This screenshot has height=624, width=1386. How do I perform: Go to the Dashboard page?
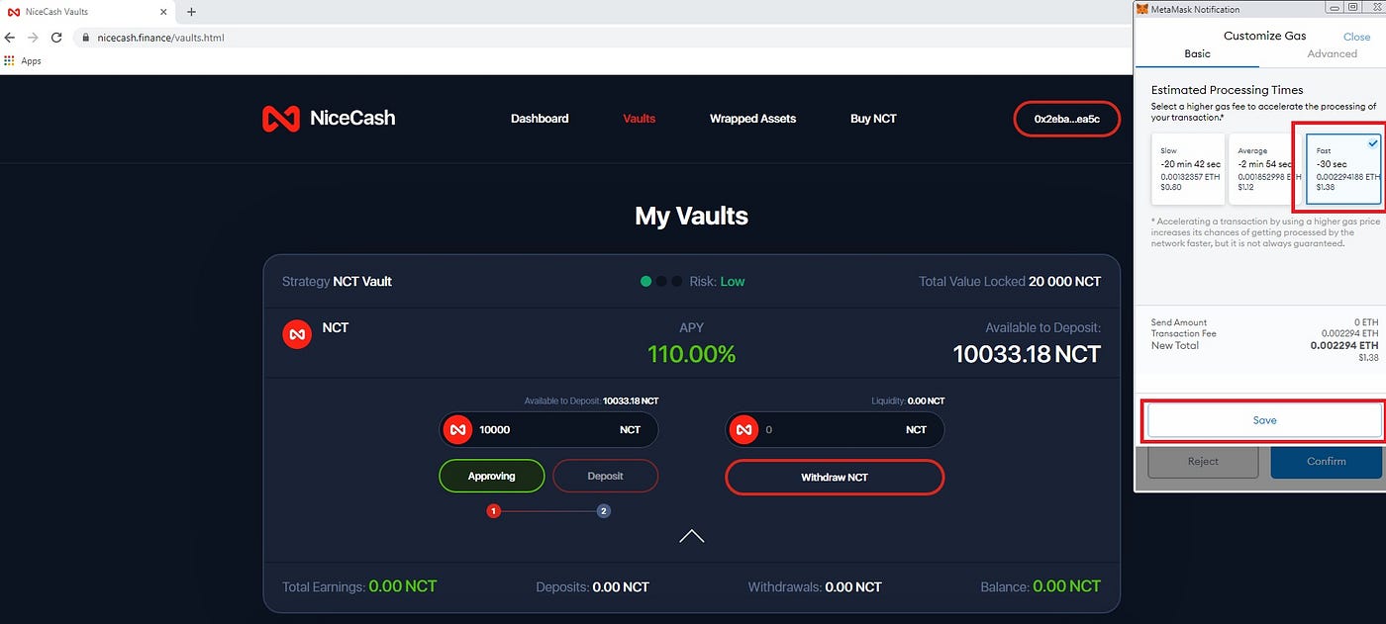tap(540, 119)
